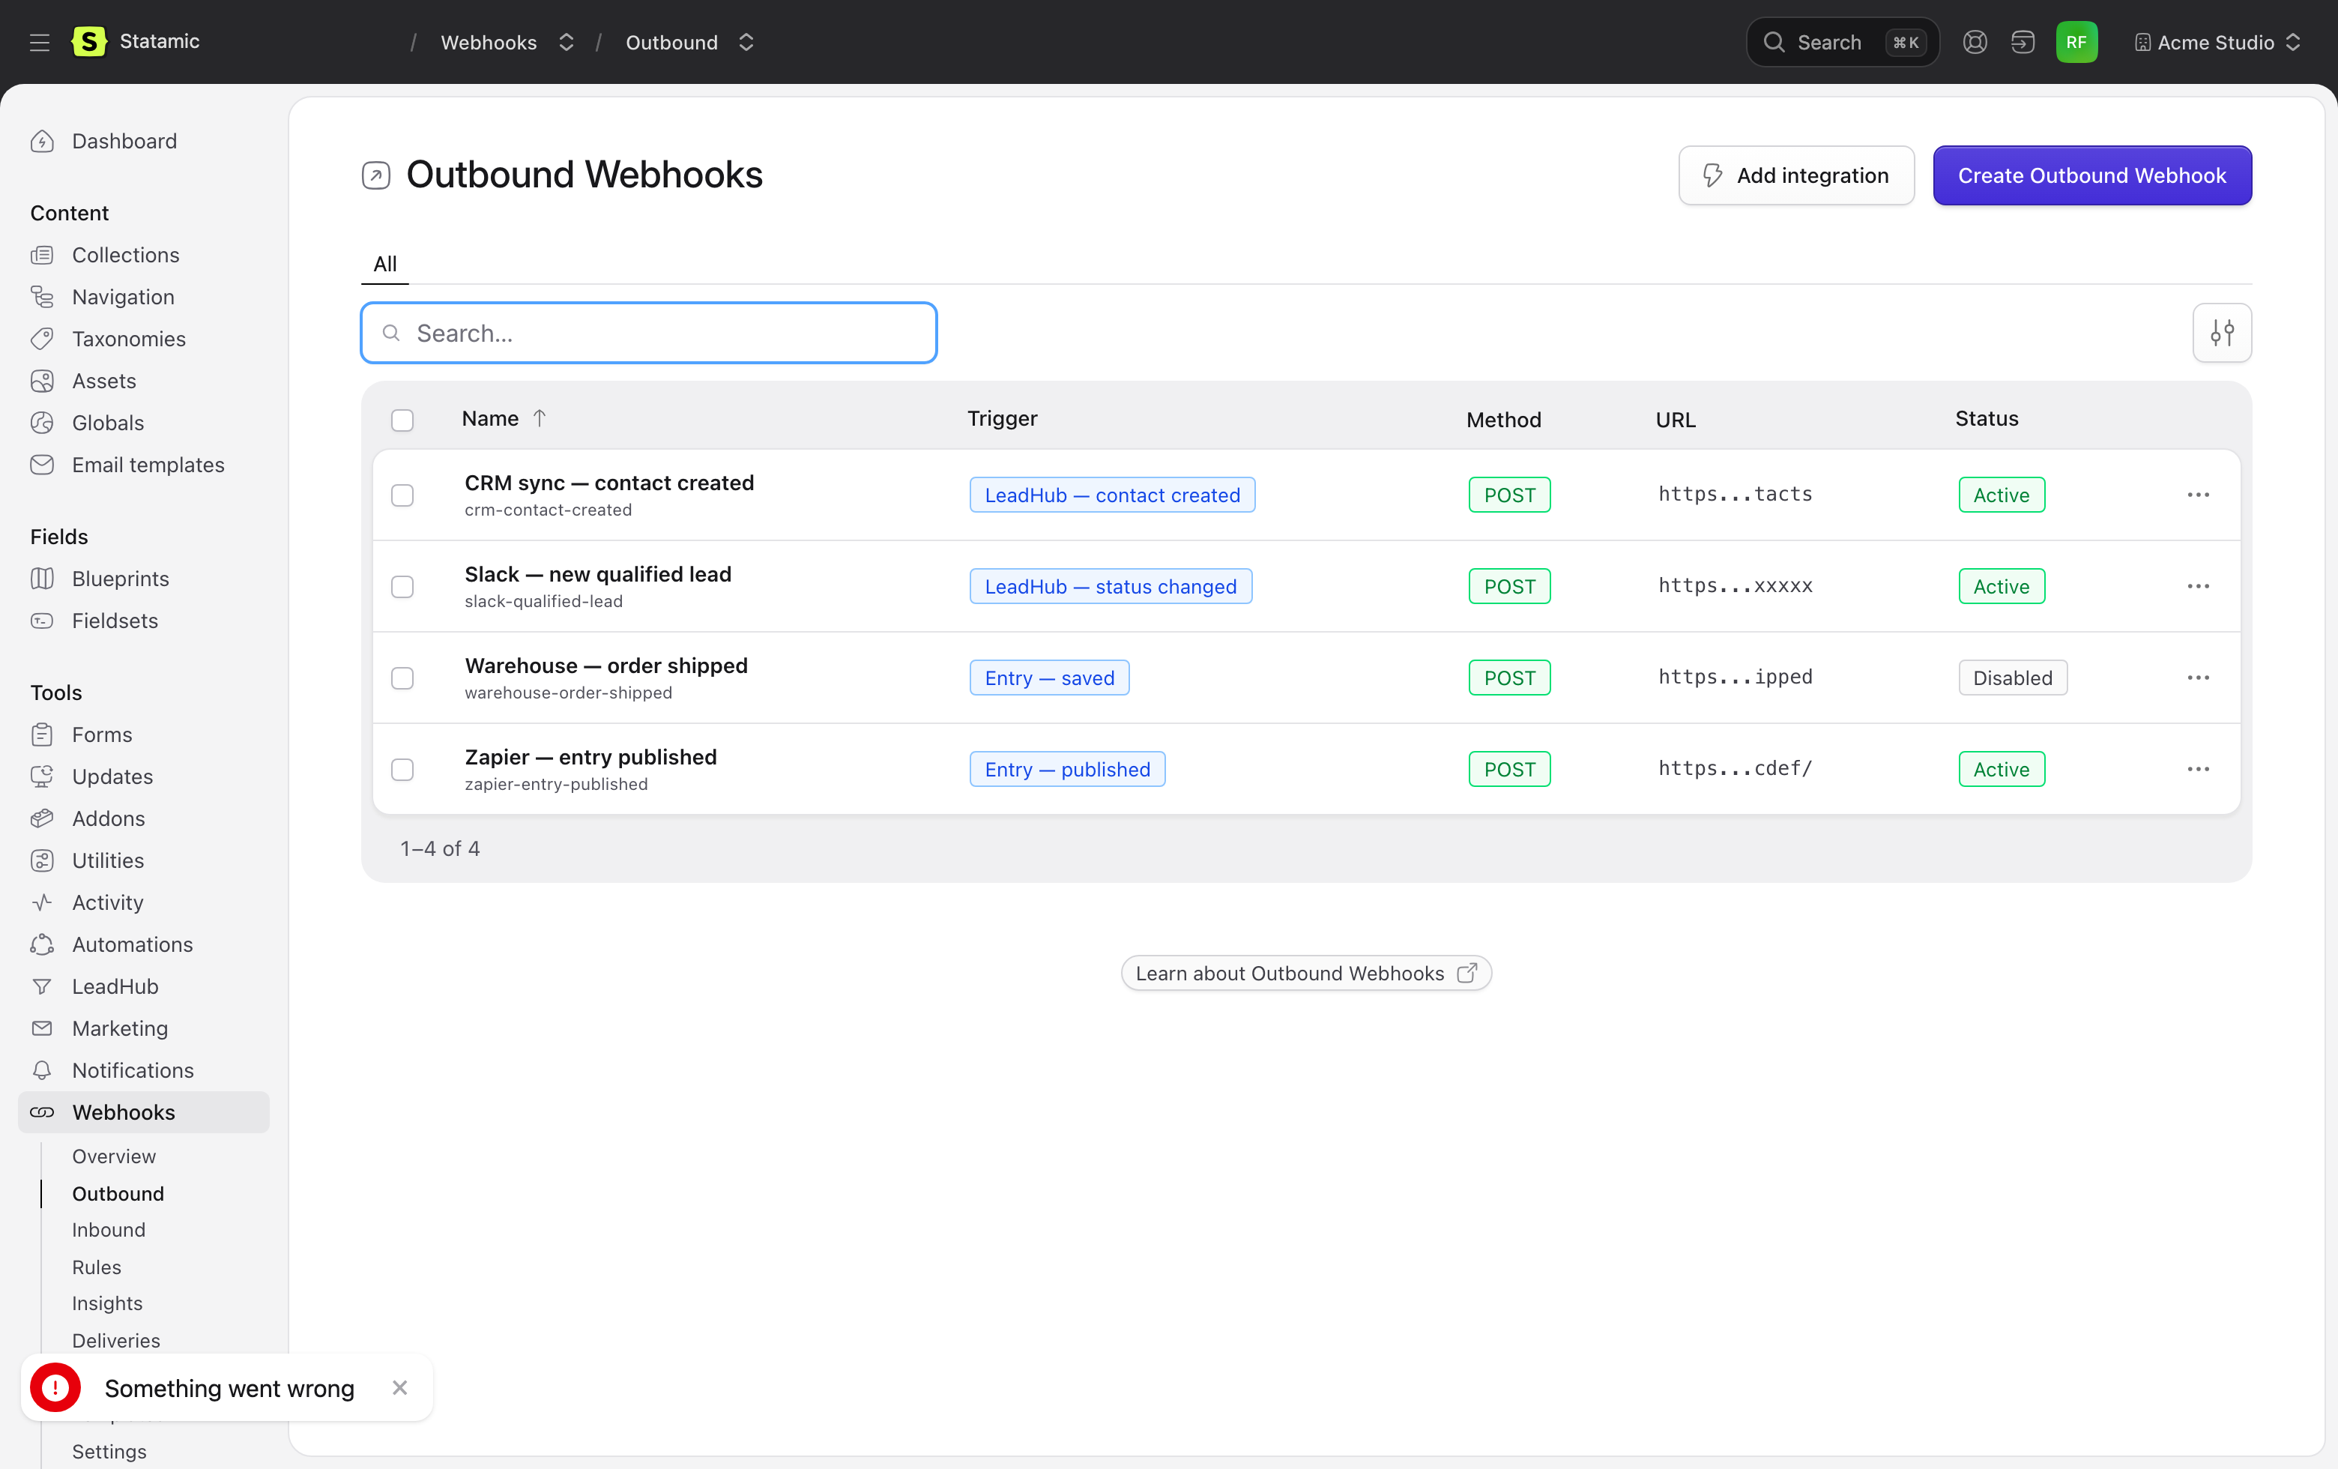Open global Search with ⌘K shortcut box
This screenshot has height=1469, width=2338.
pyautogui.click(x=1842, y=42)
